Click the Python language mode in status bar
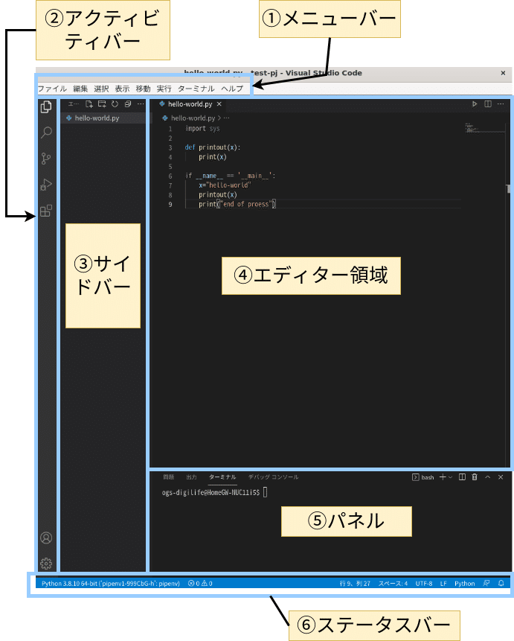 465,584
